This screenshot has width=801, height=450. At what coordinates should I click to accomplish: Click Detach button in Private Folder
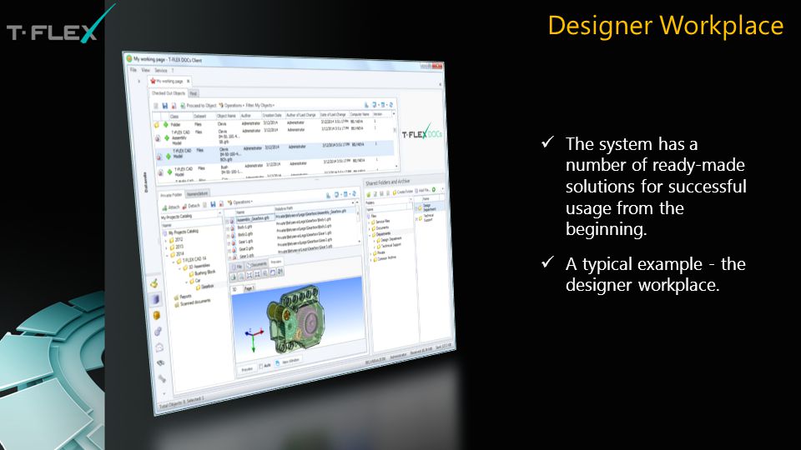(x=191, y=206)
